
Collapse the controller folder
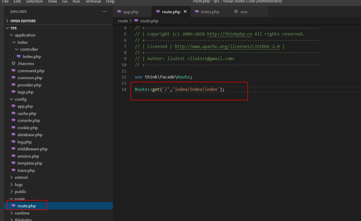17,49
